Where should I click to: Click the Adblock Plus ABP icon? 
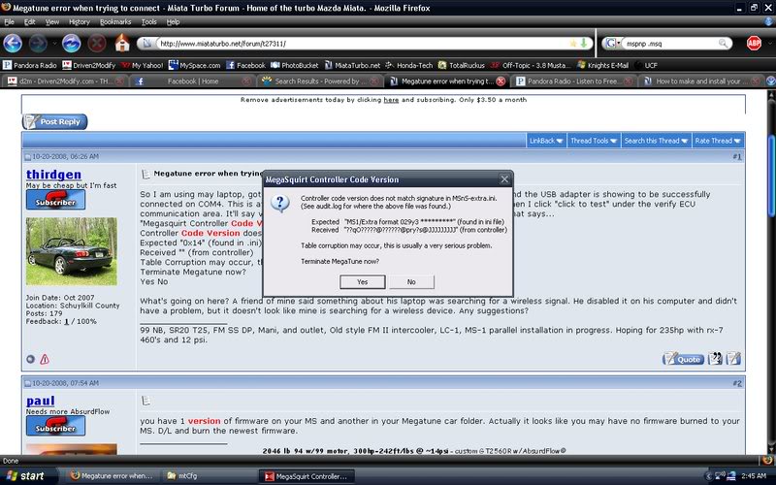(x=754, y=43)
